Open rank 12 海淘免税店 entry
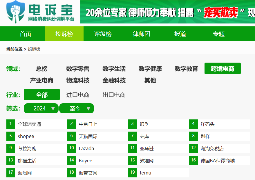The width and height of the screenshot is (255, 180). [220, 148]
